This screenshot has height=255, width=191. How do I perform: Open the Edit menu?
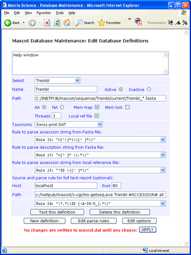(17, 13)
